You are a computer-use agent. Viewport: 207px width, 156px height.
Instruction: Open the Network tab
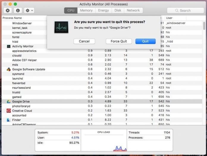[x=133, y=10]
